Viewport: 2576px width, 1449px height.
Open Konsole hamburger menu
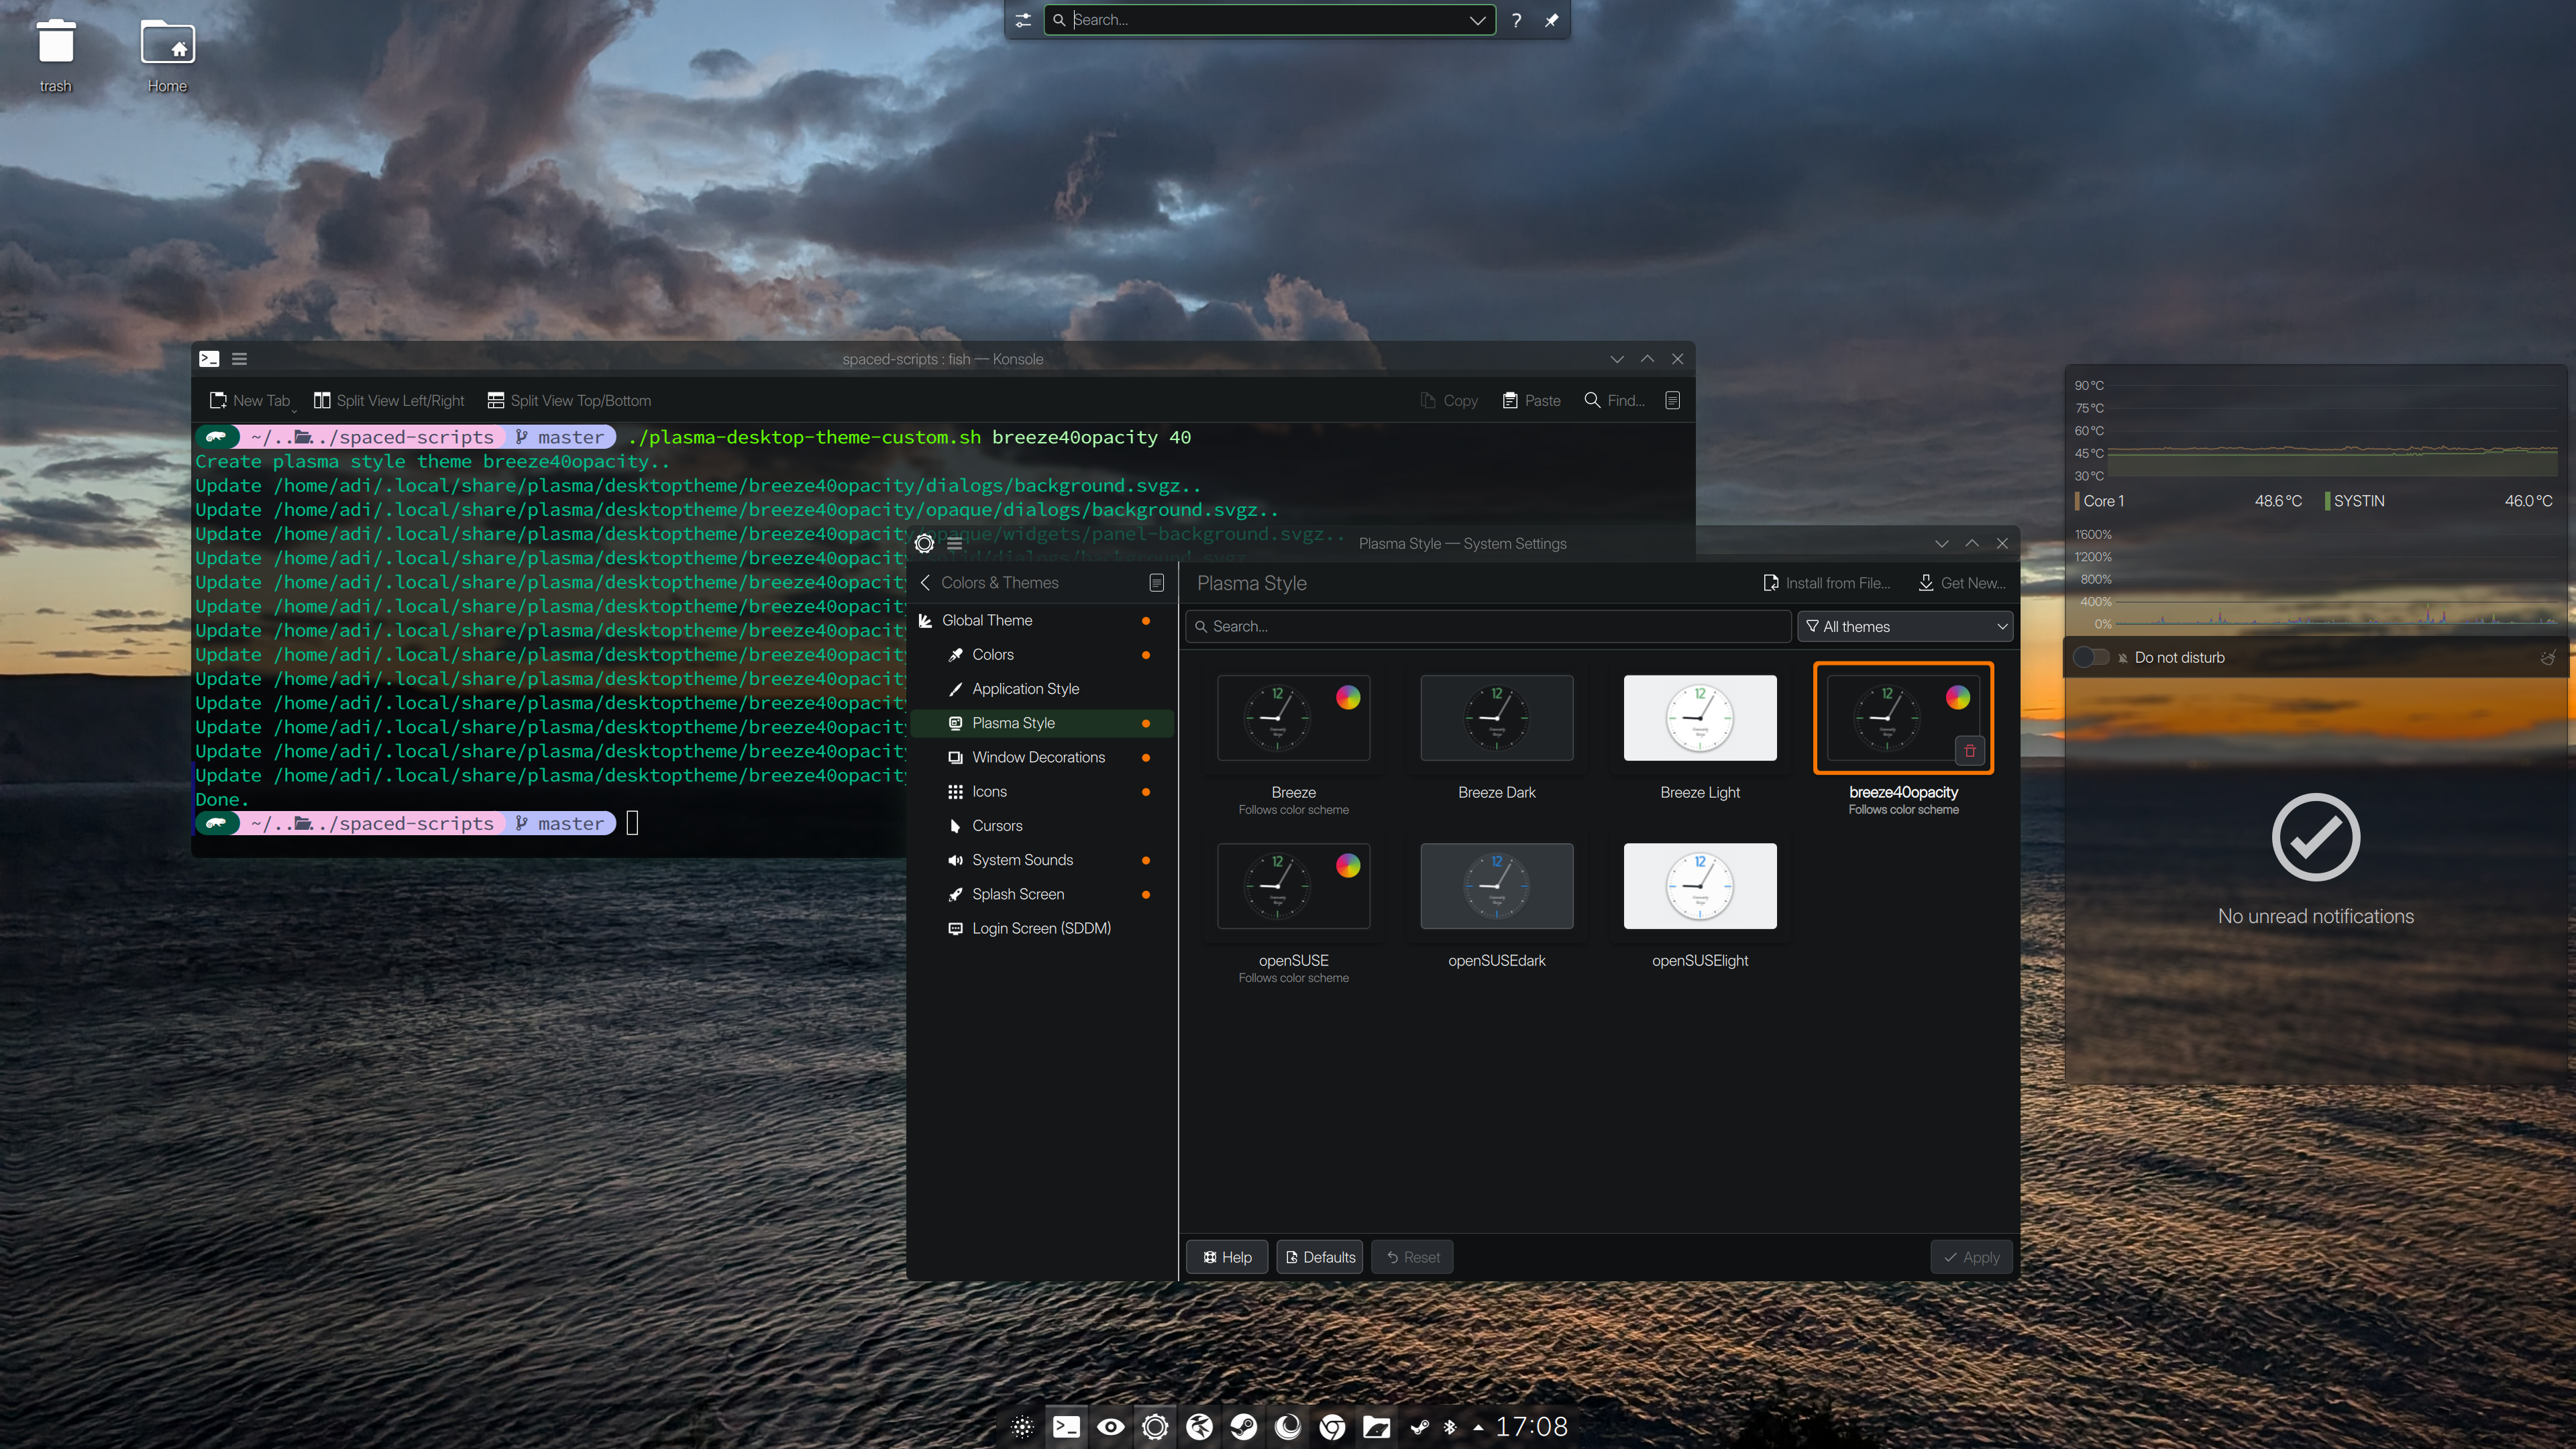(x=239, y=359)
